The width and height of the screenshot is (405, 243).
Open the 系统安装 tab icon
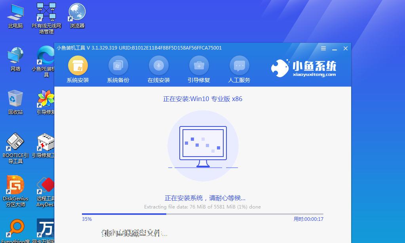point(78,65)
